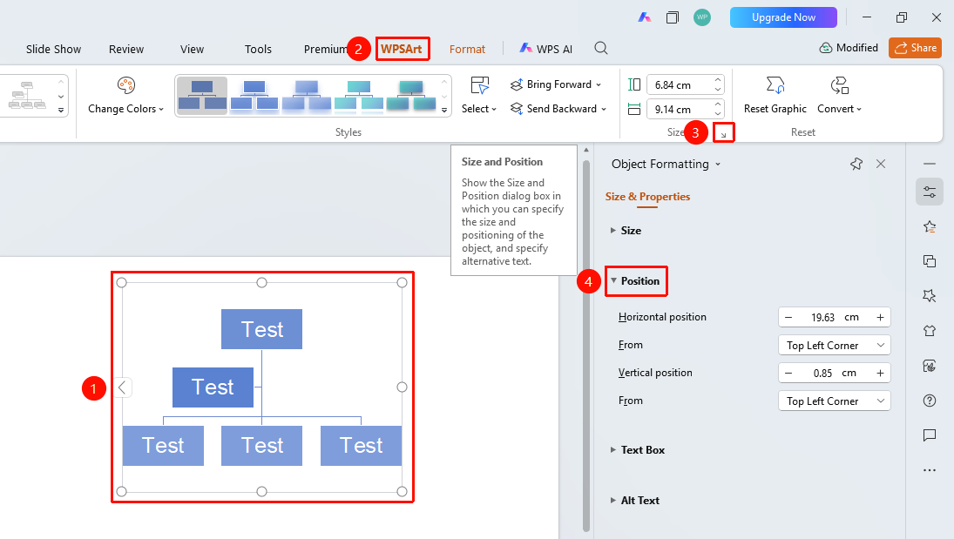The image size is (954, 539).
Task: Select the teal style thumbnail at gallery end
Action: click(x=411, y=96)
